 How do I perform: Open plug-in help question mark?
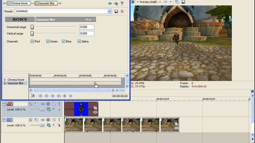coord(122,4)
